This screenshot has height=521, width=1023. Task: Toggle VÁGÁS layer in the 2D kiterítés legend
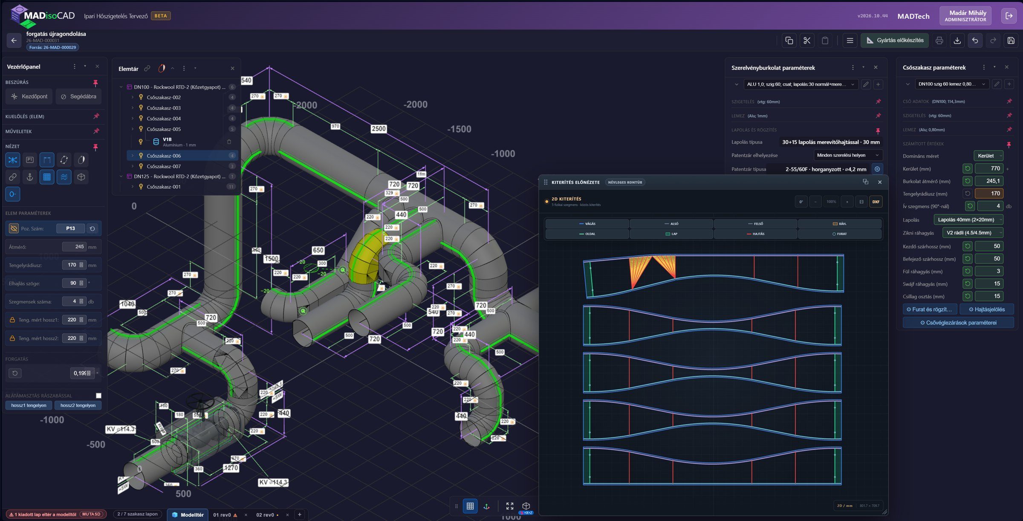tap(587, 223)
